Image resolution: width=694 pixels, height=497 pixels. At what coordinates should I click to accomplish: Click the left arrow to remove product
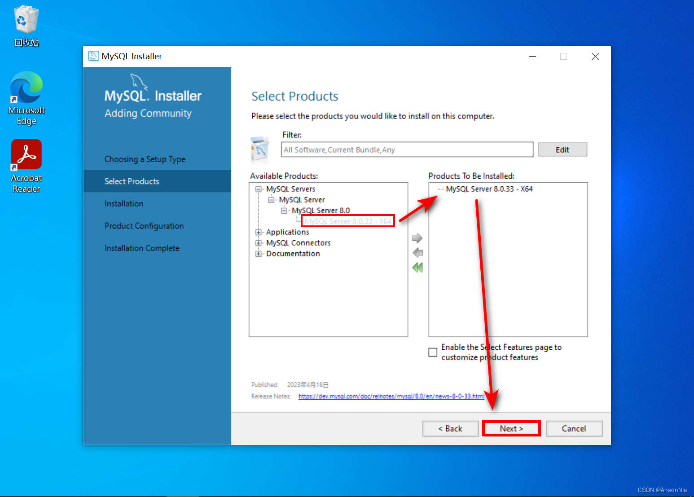(417, 253)
